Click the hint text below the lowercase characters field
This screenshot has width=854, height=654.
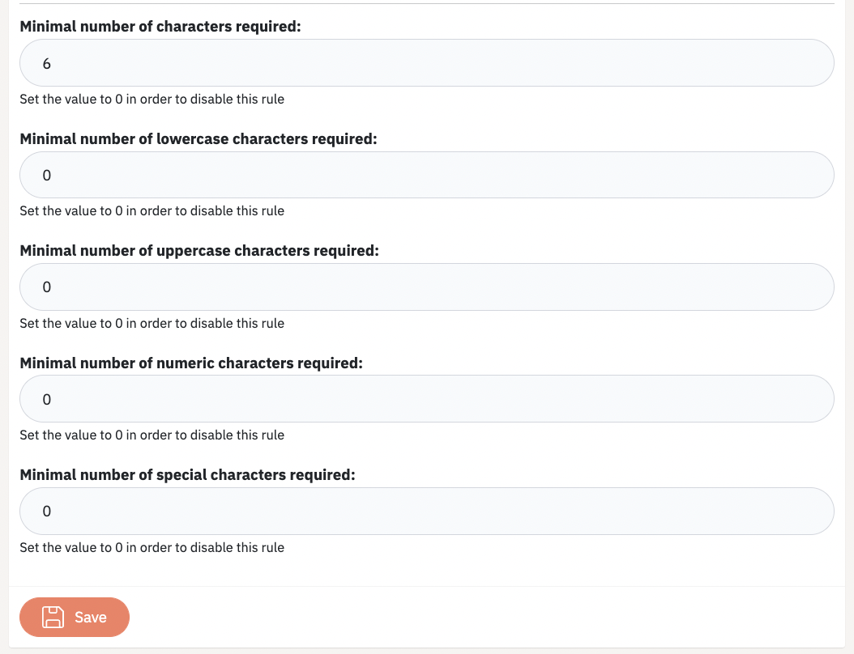tap(152, 210)
